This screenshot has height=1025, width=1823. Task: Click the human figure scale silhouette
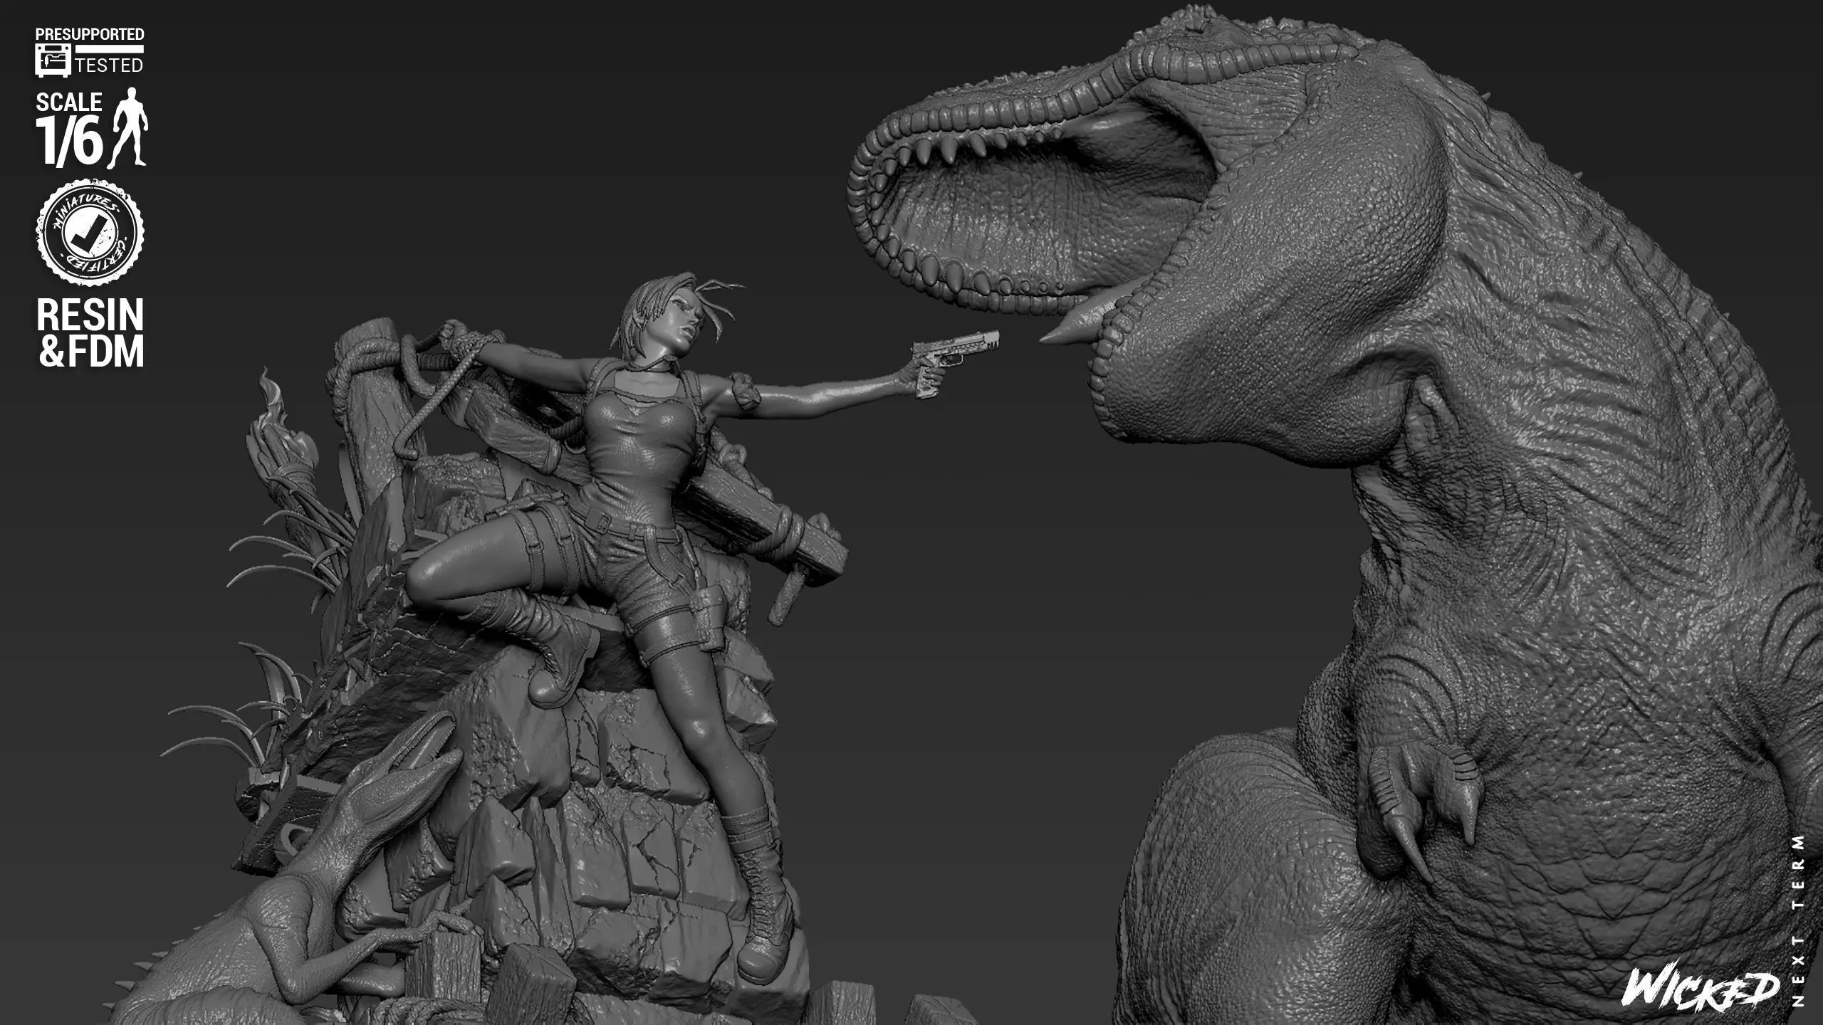(130, 127)
